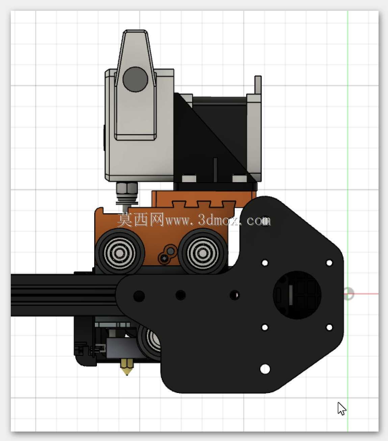Select the brass nozzle tip

(x=127, y=367)
